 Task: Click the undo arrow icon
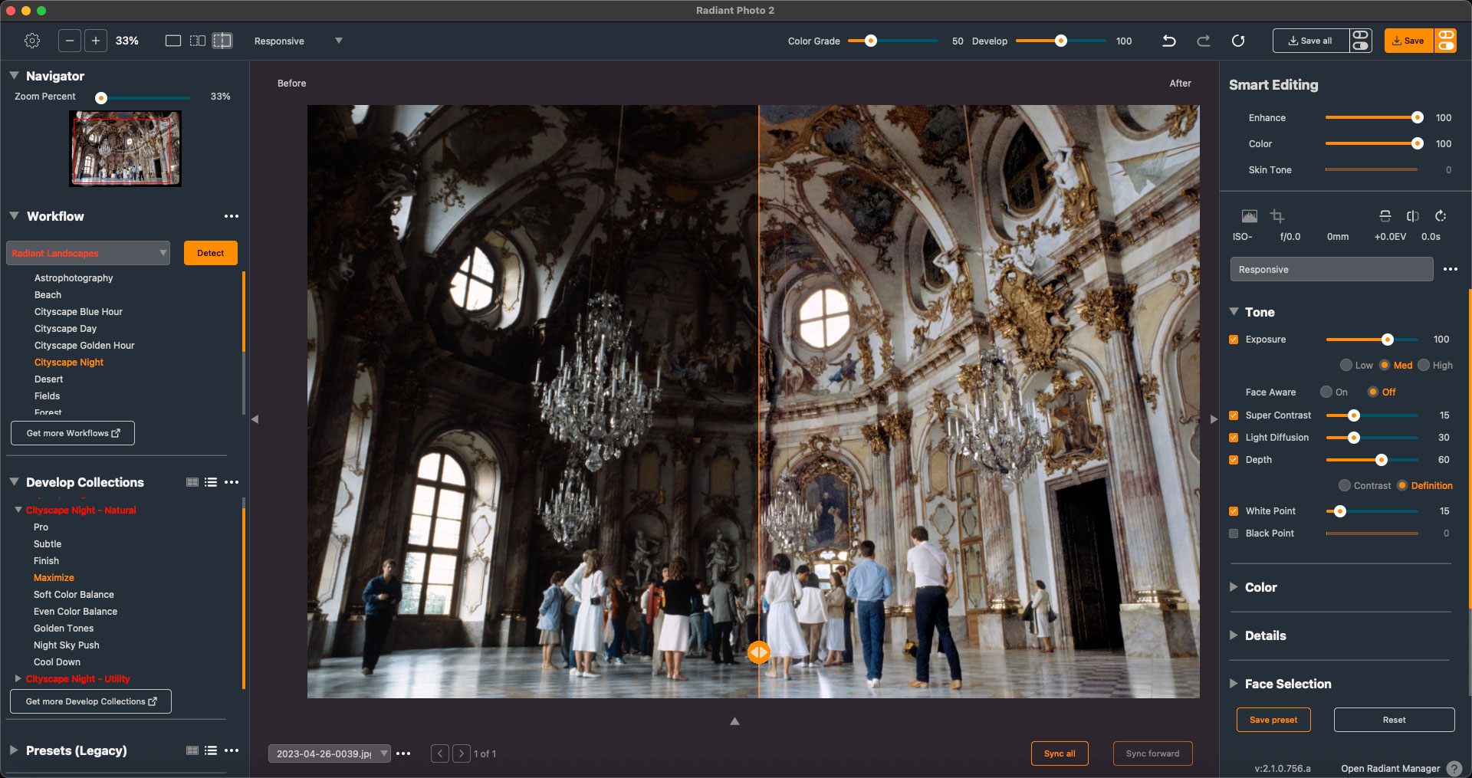pos(1168,41)
